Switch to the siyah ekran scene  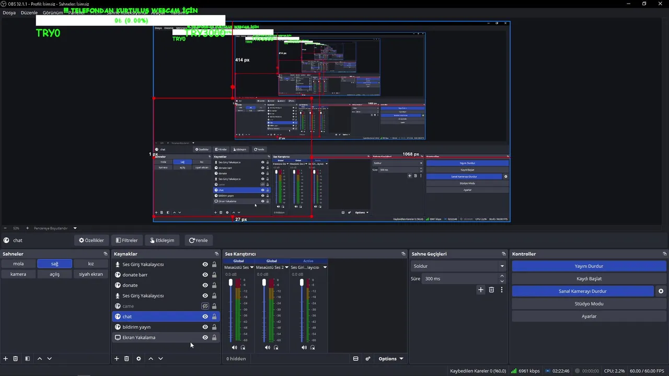[91, 274]
